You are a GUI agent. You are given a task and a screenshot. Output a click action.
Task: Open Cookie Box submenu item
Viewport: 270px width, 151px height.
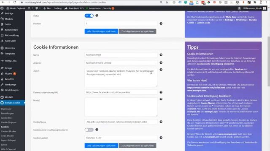tap(6, 118)
